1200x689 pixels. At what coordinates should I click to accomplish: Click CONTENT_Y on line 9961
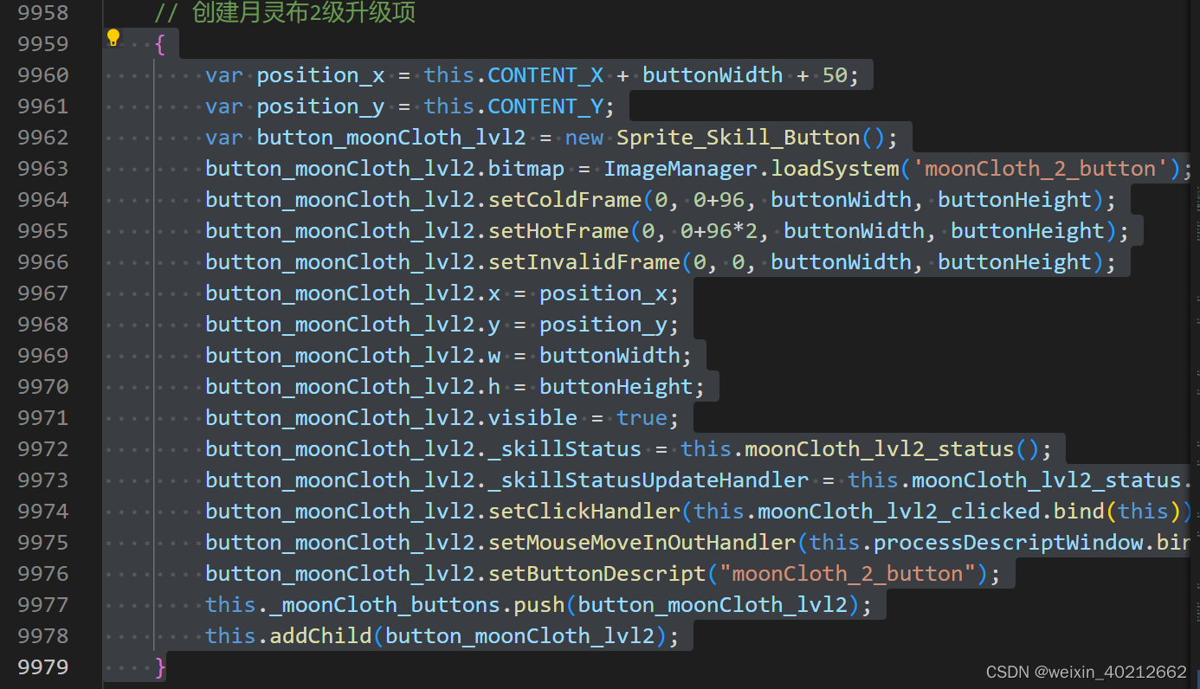(545, 106)
